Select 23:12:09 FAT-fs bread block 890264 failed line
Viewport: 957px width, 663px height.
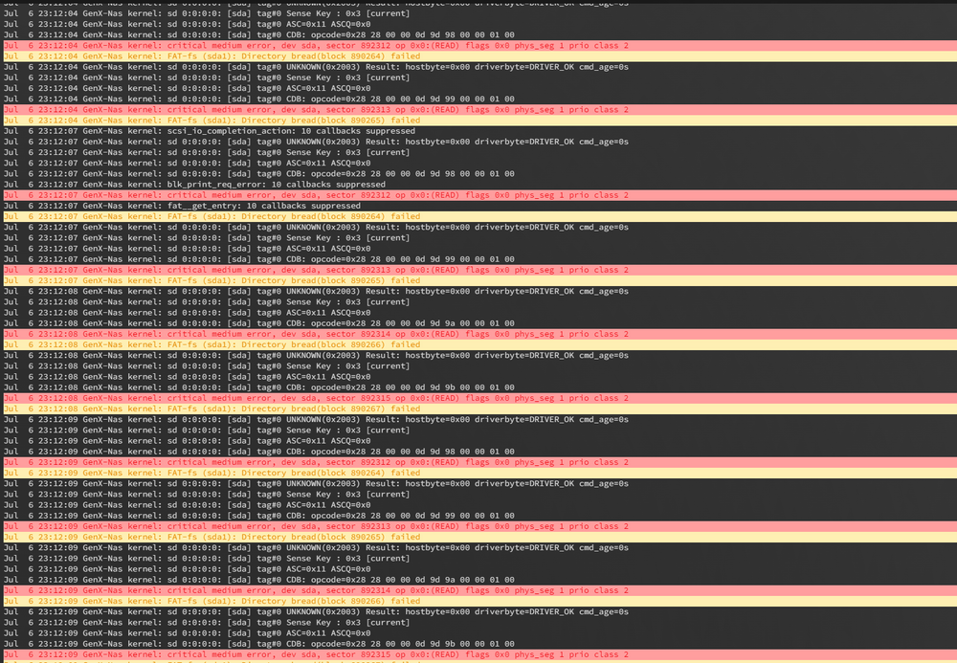(x=479, y=473)
